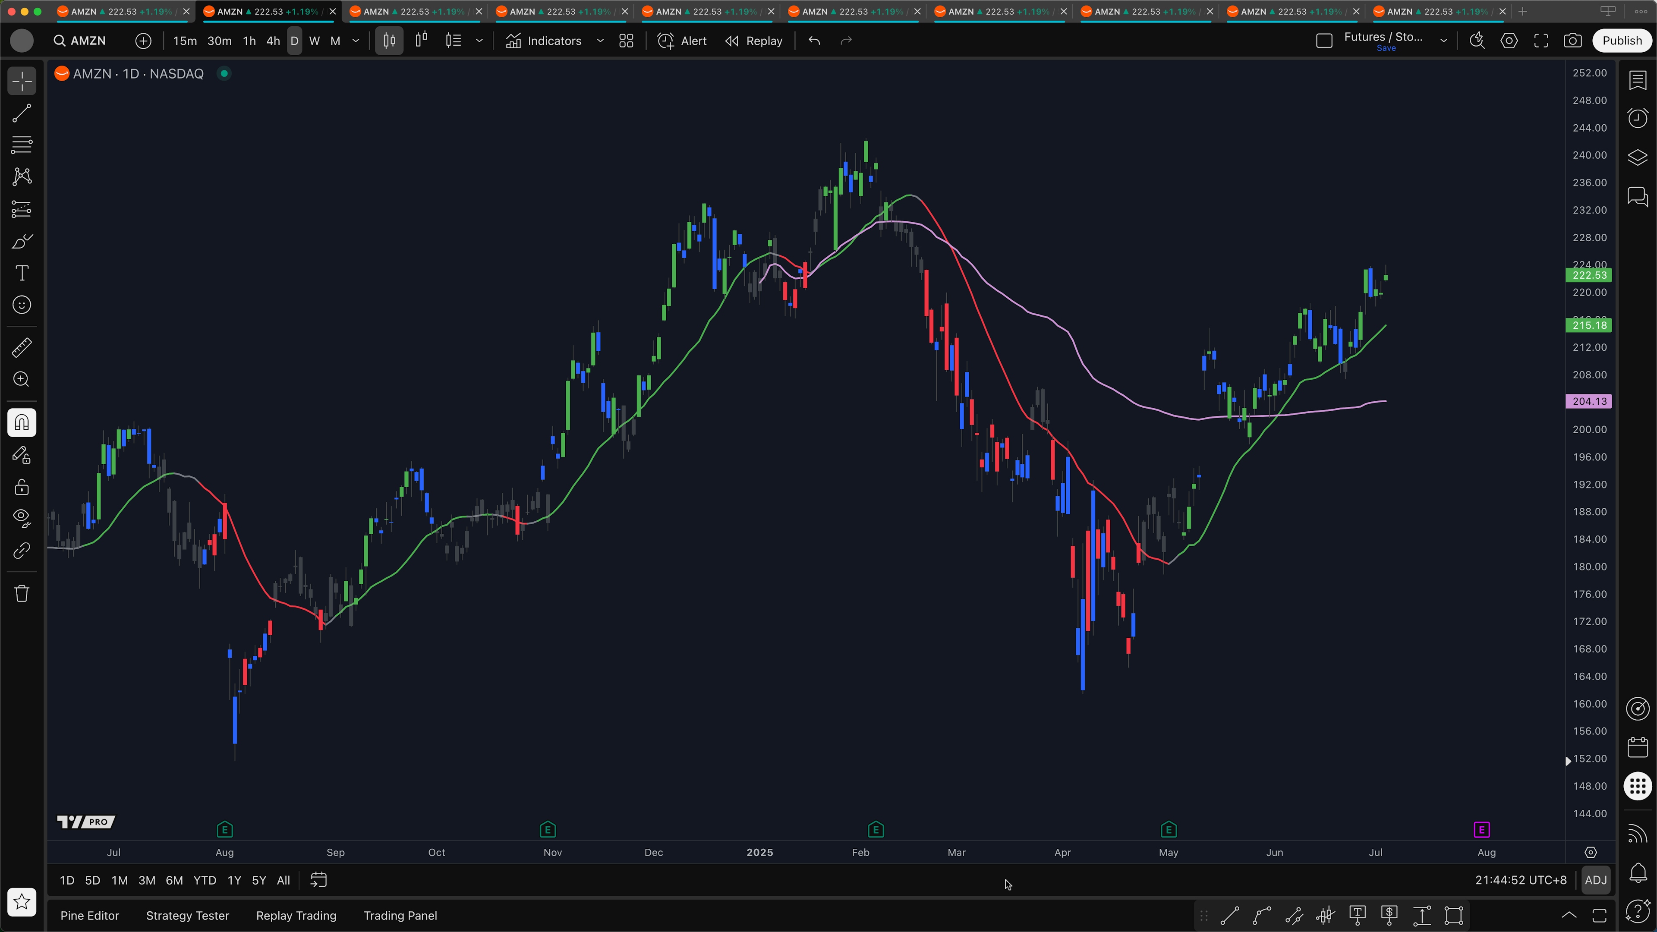The width and height of the screenshot is (1657, 932).
Task: Select the ruler measure tool
Action: (22, 348)
